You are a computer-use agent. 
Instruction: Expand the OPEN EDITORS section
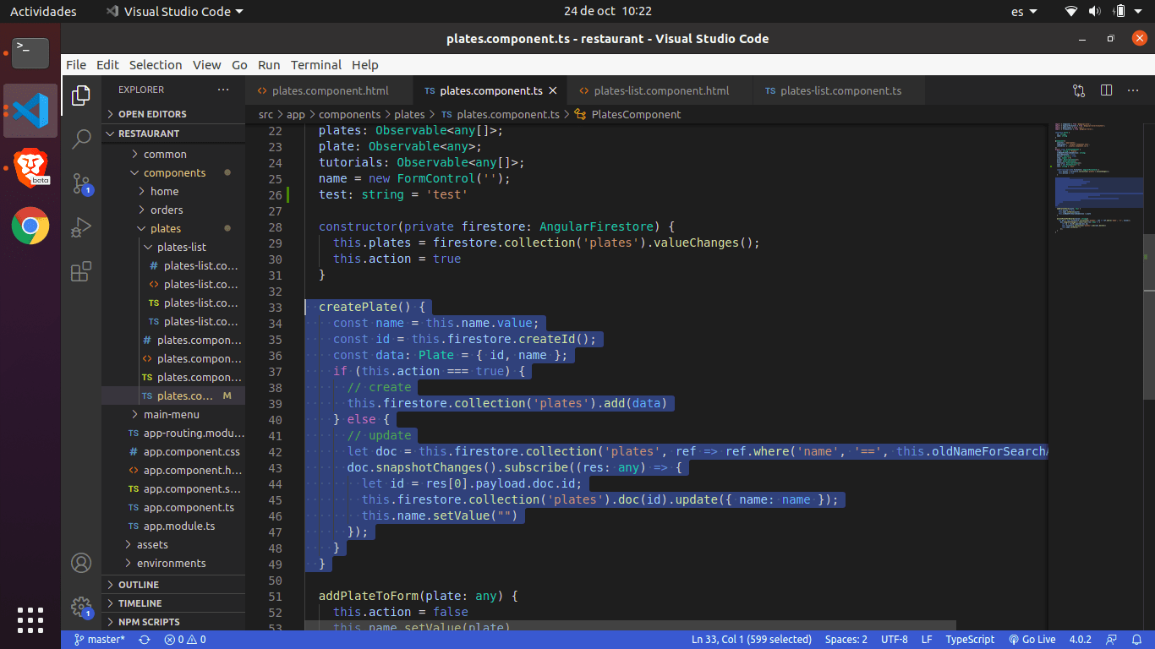(x=151, y=114)
